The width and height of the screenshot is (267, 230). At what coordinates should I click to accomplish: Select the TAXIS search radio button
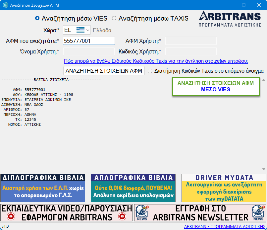pyautogui.click(x=114, y=18)
